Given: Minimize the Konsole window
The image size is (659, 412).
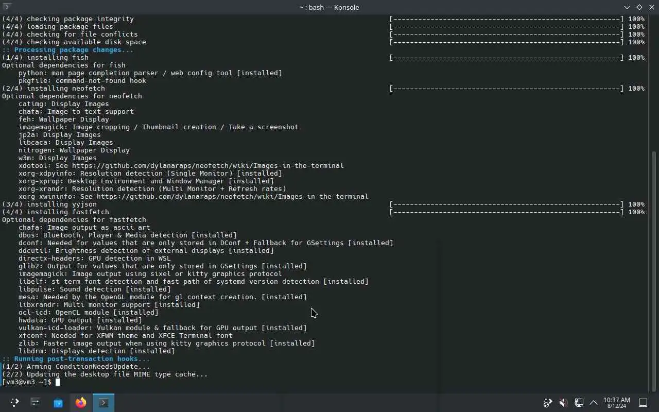Looking at the screenshot, I should coord(627,7).
